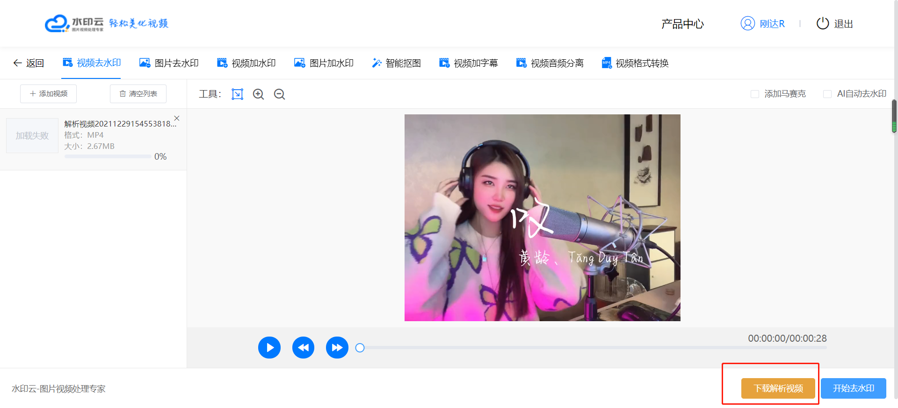This screenshot has width=898, height=408.
Task: Click the 刚达R username
Action: [x=772, y=24]
